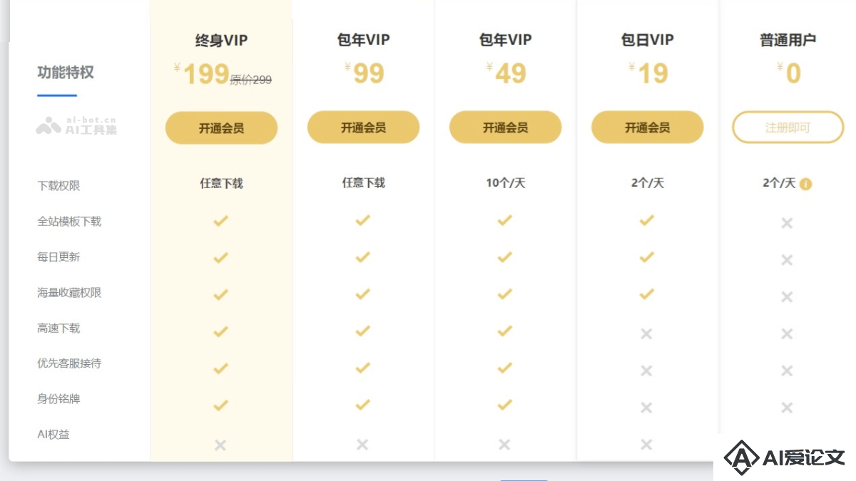Click 开通会员 for ¥99 包年VIP

tap(363, 128)
